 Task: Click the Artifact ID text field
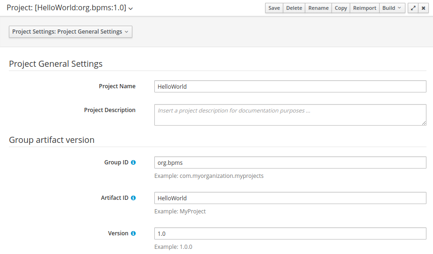[290, 198]
